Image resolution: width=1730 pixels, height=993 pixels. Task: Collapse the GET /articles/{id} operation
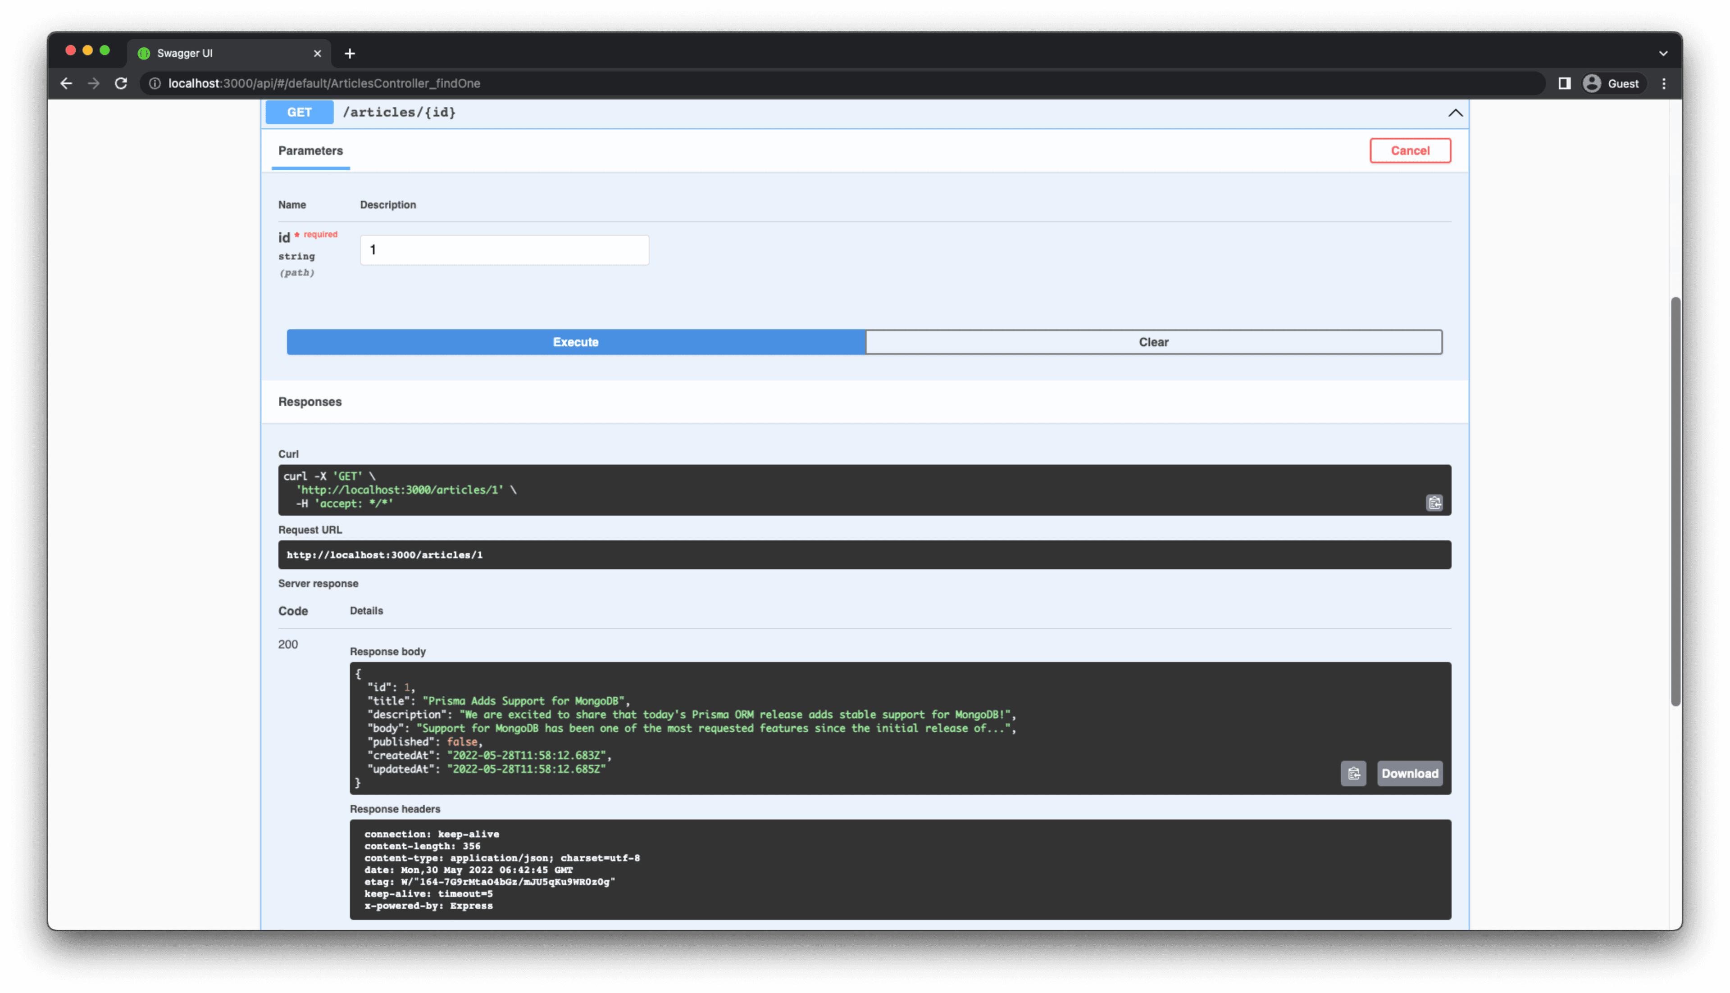[1455, 113]
